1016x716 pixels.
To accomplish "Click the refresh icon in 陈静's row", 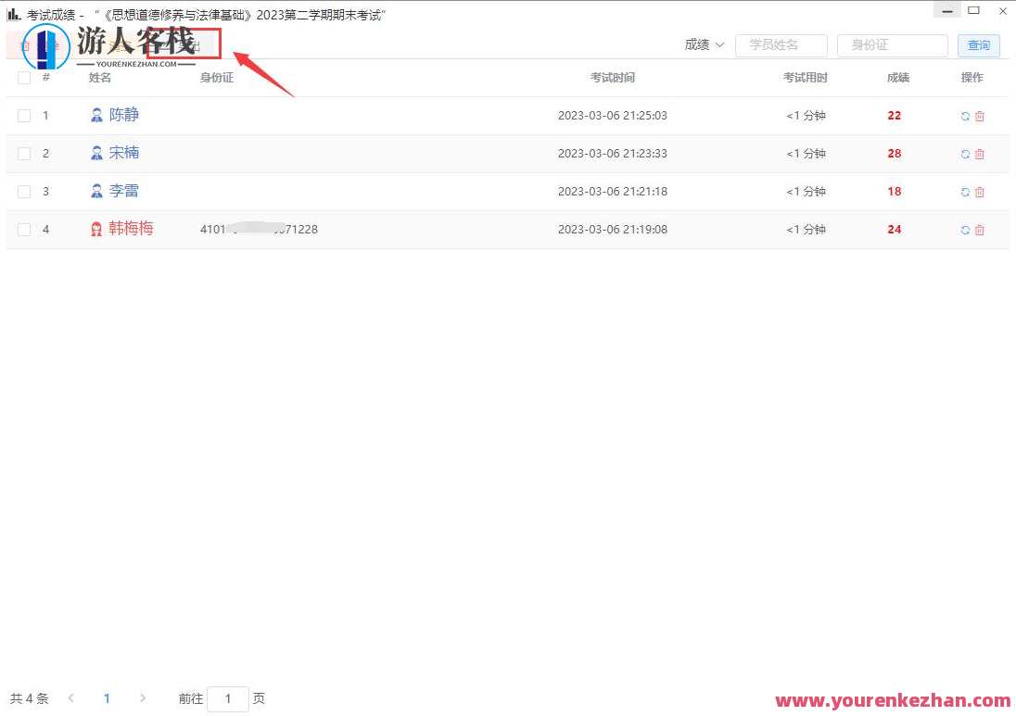I will point(965,116).
